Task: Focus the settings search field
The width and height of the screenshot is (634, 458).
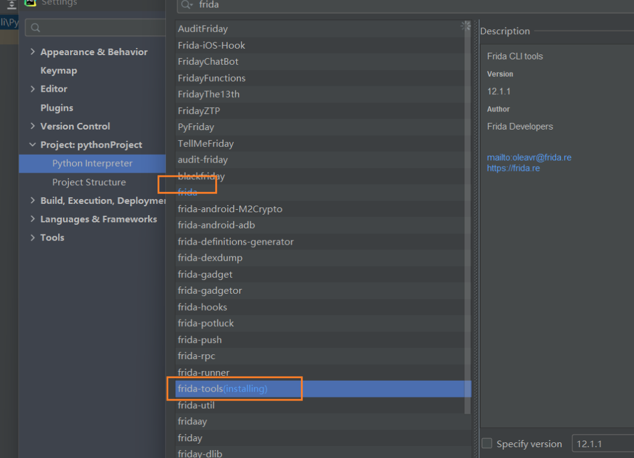Action: click(95, 28)
